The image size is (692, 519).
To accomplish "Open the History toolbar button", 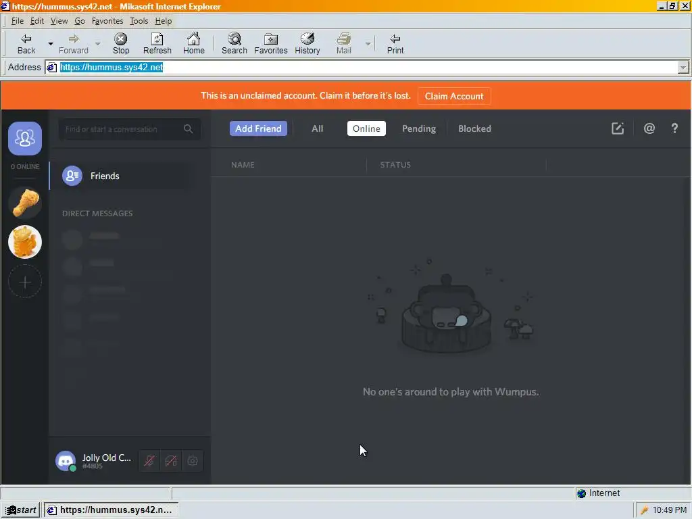I will pyautogui.click(x=307, y=44).
